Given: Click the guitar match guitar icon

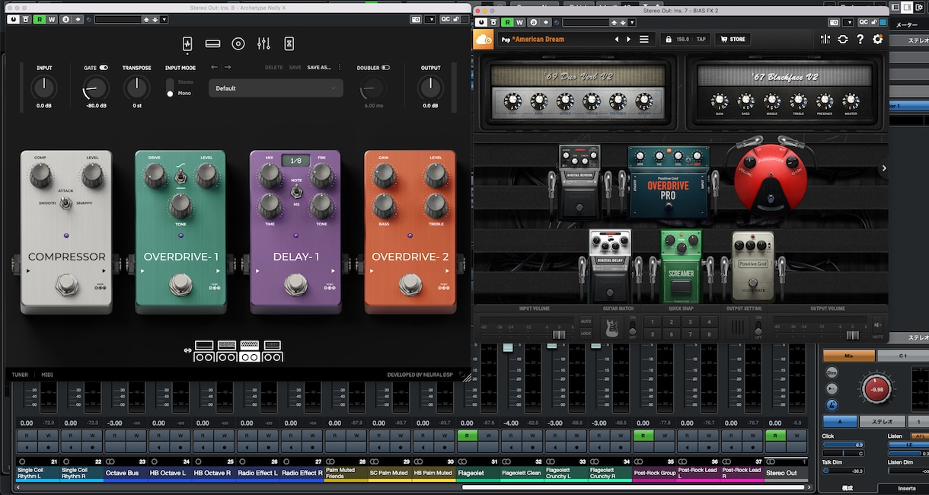Looking at the screenshot, I should click(611, 327).
